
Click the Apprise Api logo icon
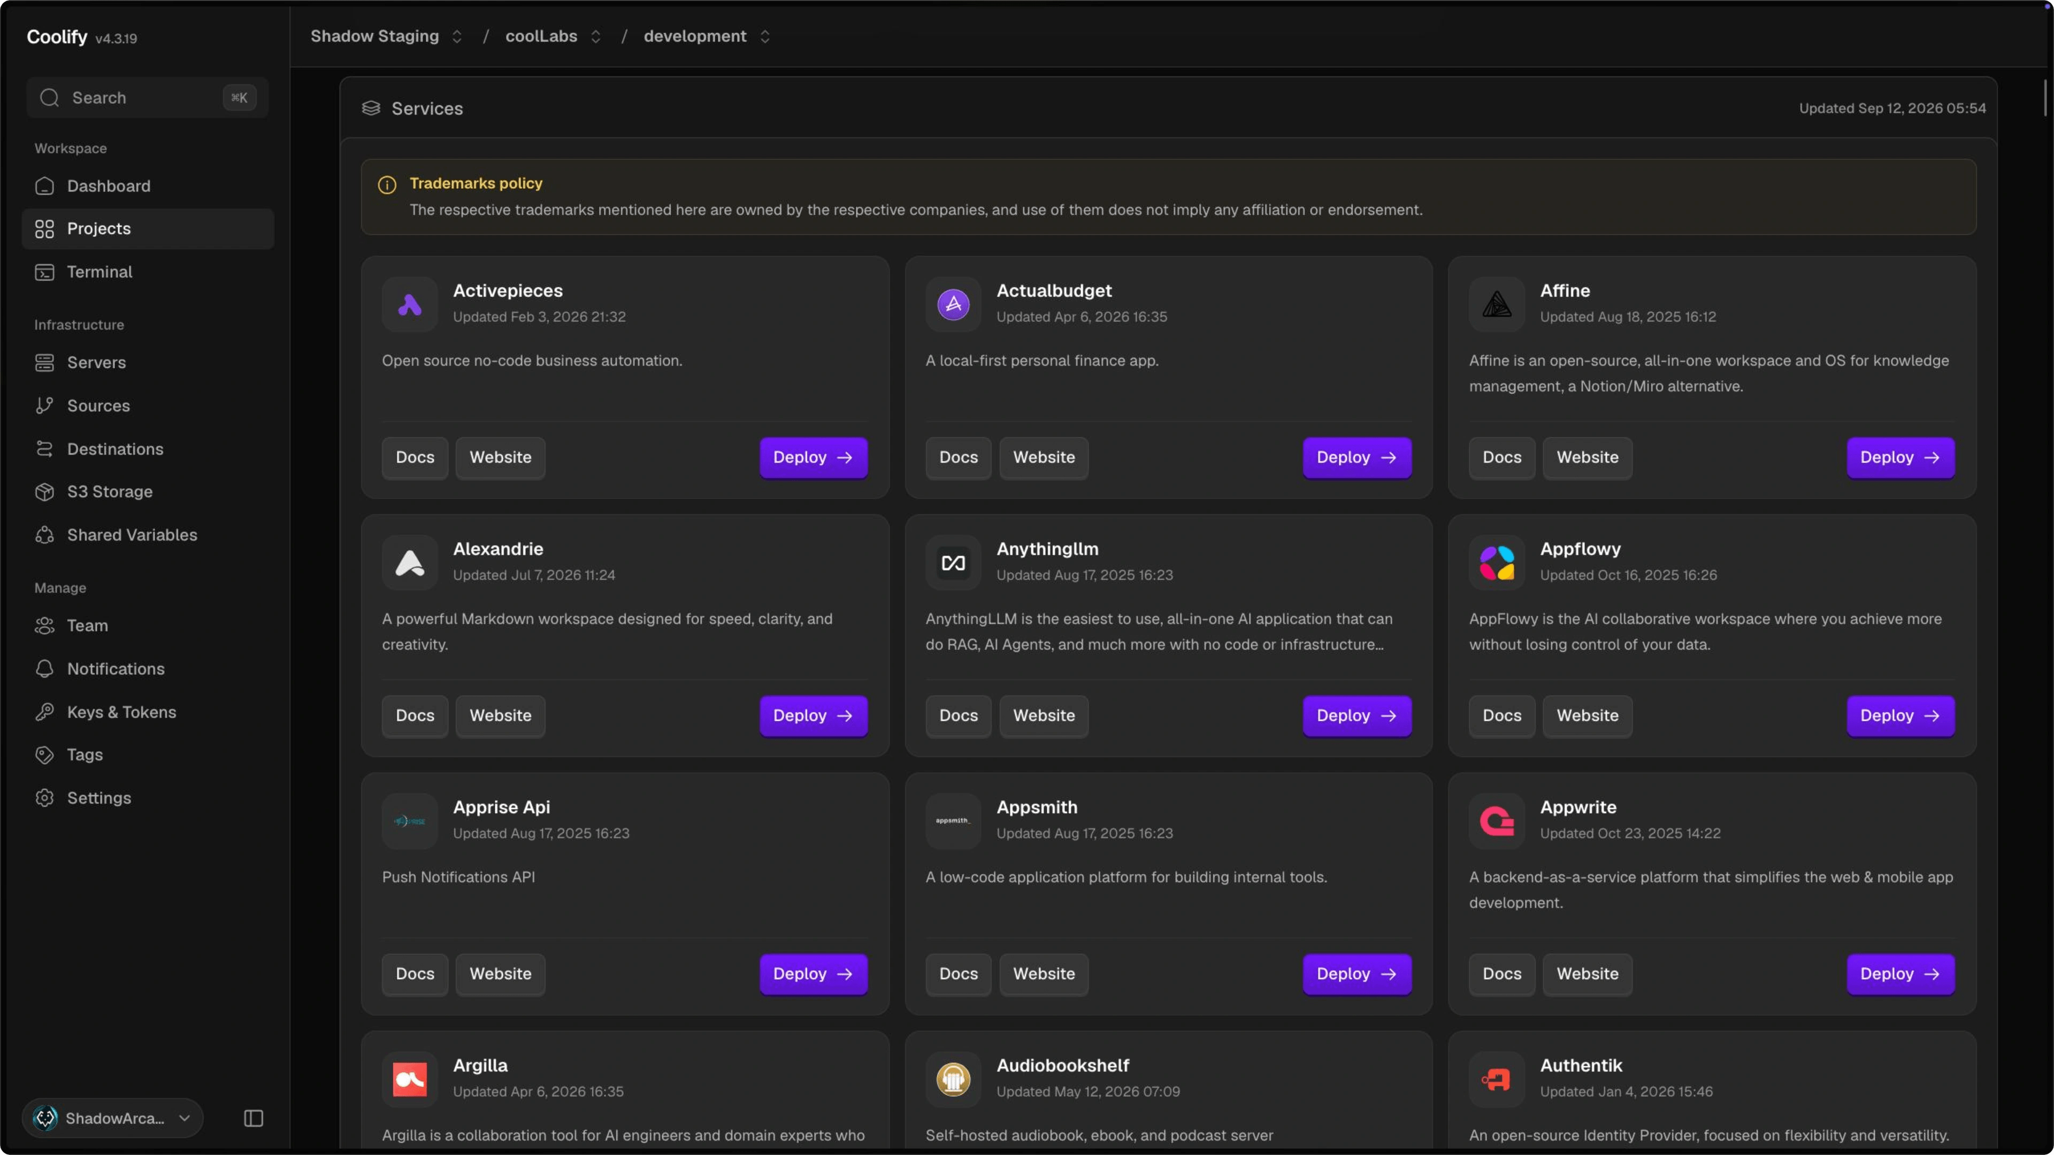coord(410,821)
